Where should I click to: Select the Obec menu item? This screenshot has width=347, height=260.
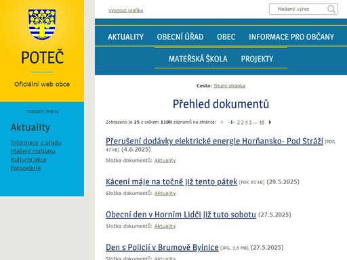coord(226,37)
